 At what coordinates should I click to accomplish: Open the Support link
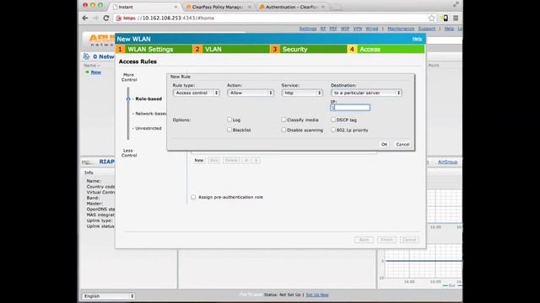click(427, 29)
